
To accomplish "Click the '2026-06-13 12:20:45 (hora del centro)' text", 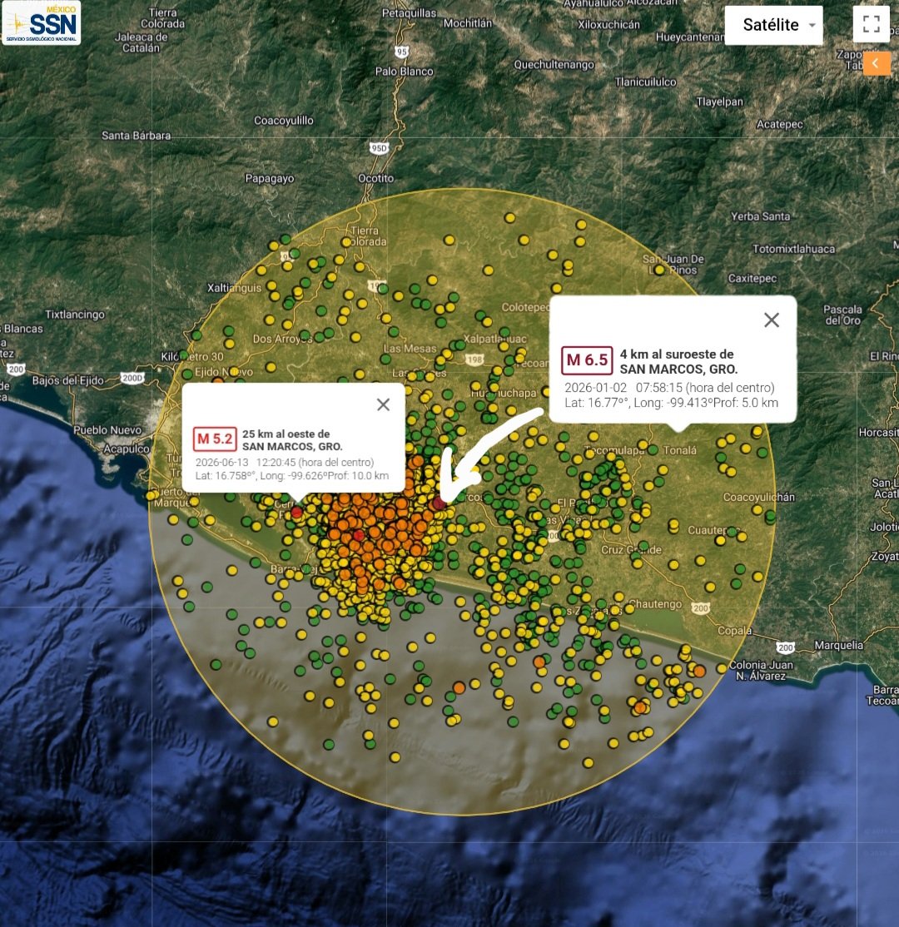I will click(x=285, y=462).
